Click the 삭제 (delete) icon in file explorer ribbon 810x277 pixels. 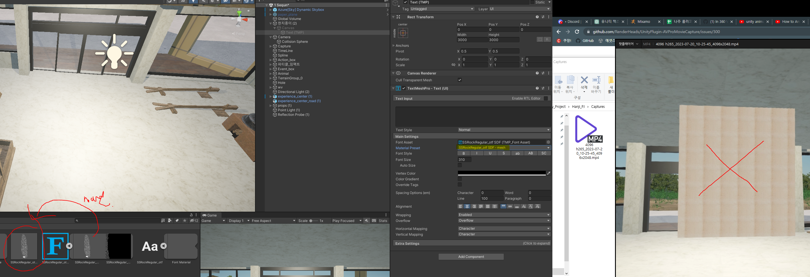(x=584, y=82)
